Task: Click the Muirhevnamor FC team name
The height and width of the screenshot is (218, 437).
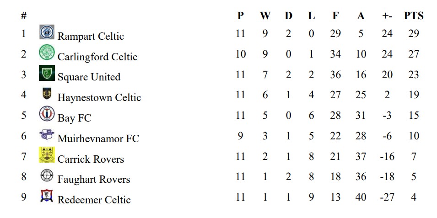Action: [98, 138]
